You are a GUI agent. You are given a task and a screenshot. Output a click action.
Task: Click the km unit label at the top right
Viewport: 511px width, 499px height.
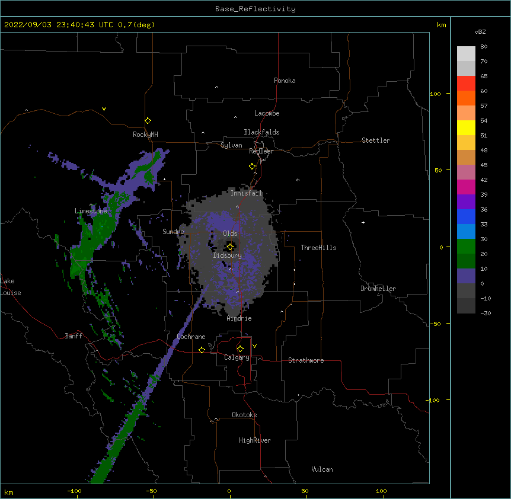tap(442, 25)
